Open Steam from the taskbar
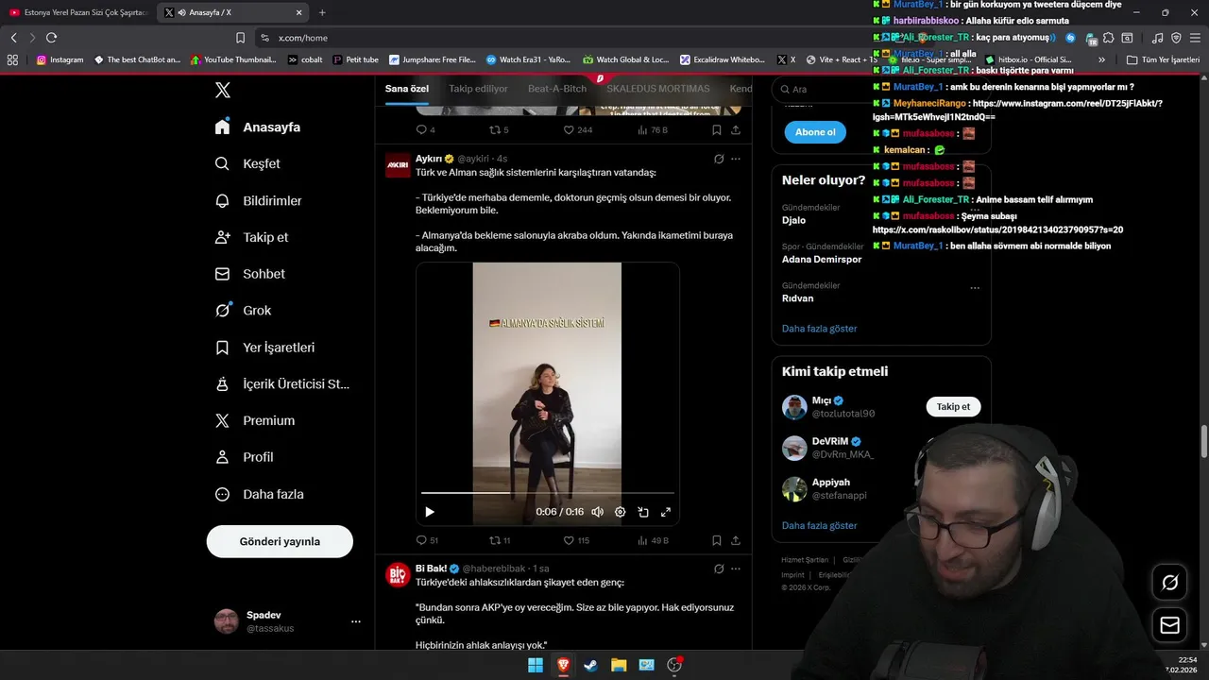This screenshot has width=1209, height=680. tap(590, 665)
